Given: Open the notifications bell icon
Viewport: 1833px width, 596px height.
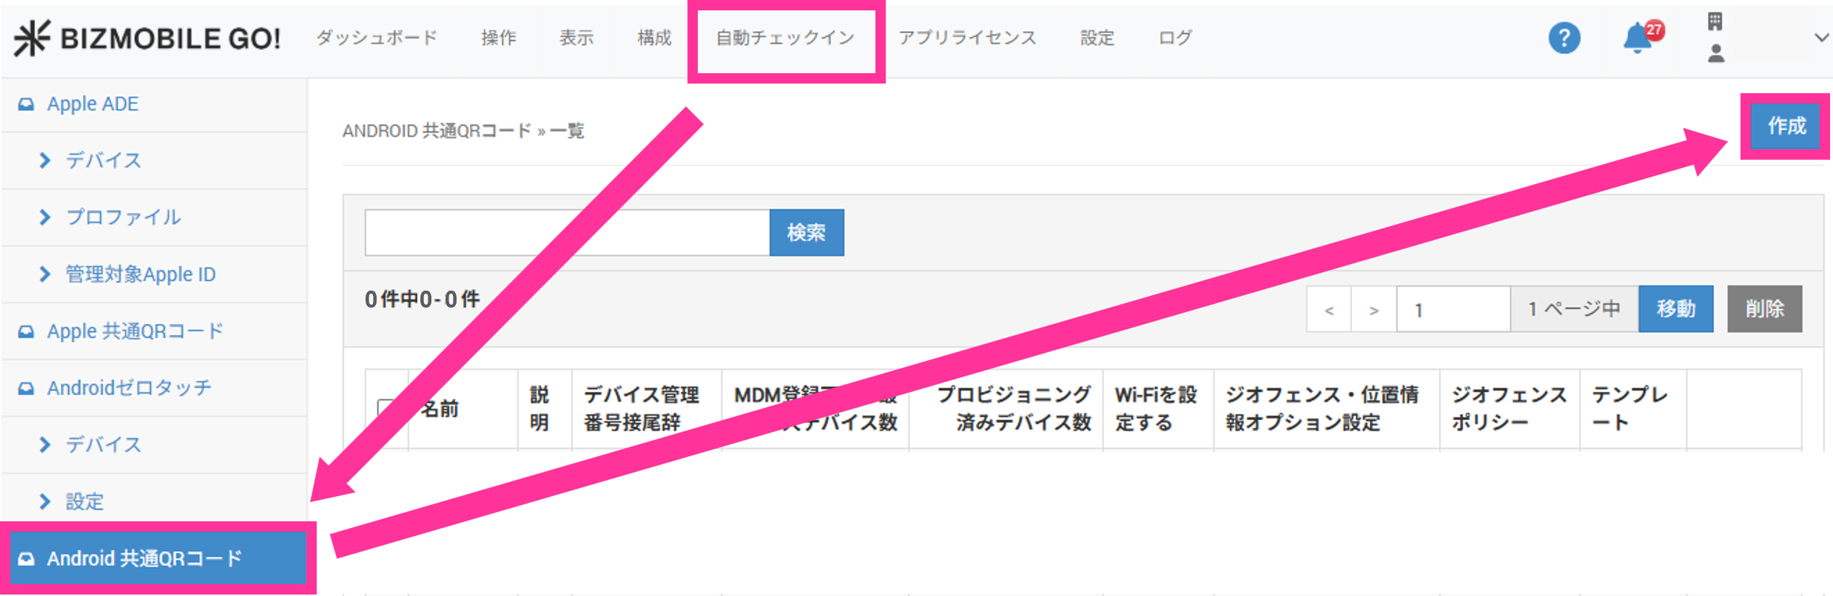Looking at the screenshot, I should [x=1638, y=38].
